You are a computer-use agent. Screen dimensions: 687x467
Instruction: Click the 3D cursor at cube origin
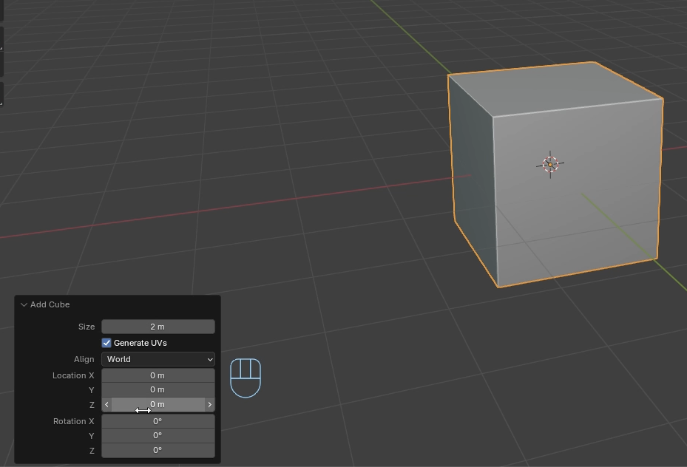coord(550,164)
